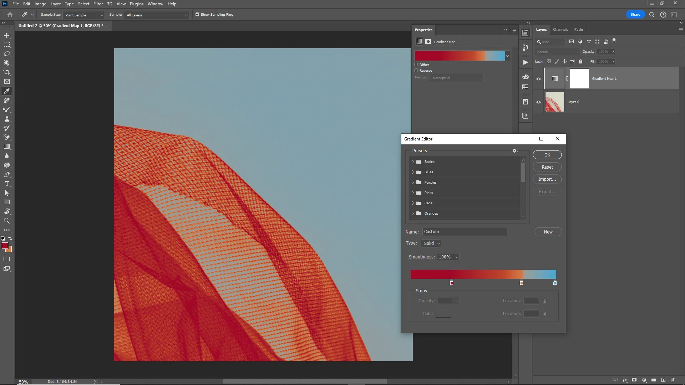Hide the Gradient Map 1 layer

[538, 79]
